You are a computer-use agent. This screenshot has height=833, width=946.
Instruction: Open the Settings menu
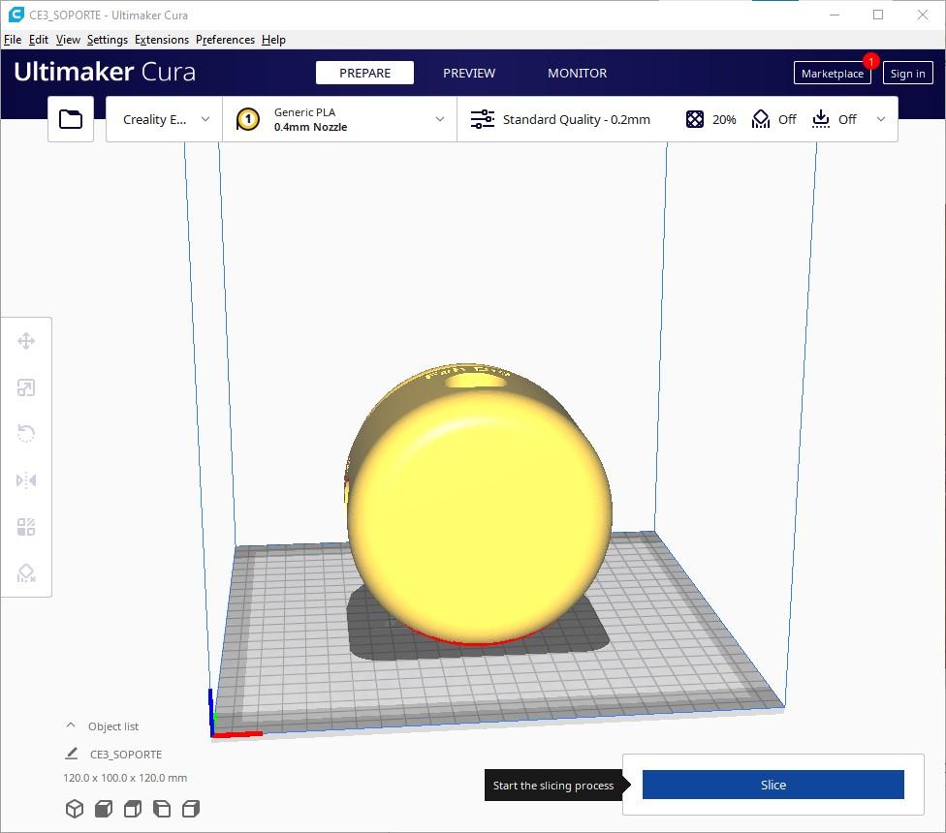(x=108, y=40)
